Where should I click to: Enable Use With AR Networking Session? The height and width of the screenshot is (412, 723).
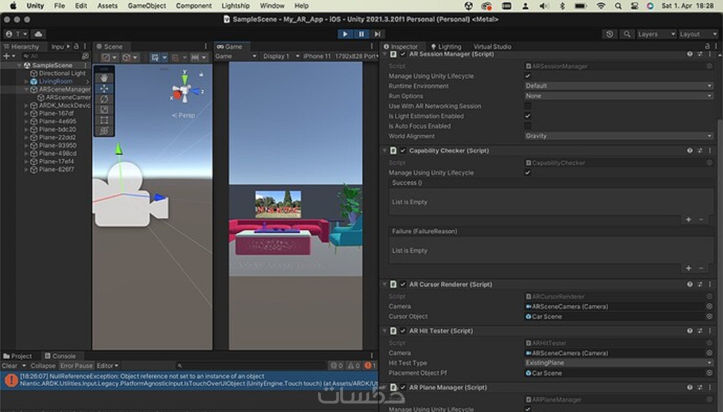[x=528, y=106]
